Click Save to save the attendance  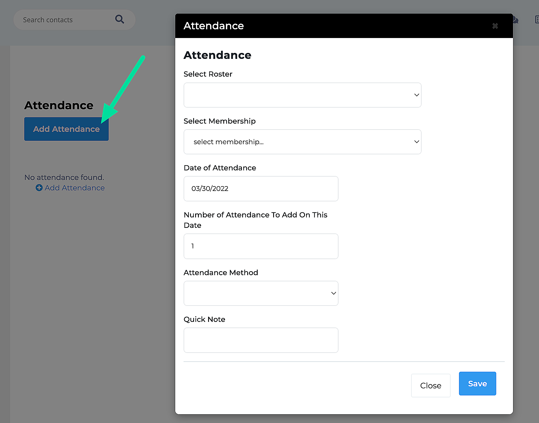tap(477, 383)
